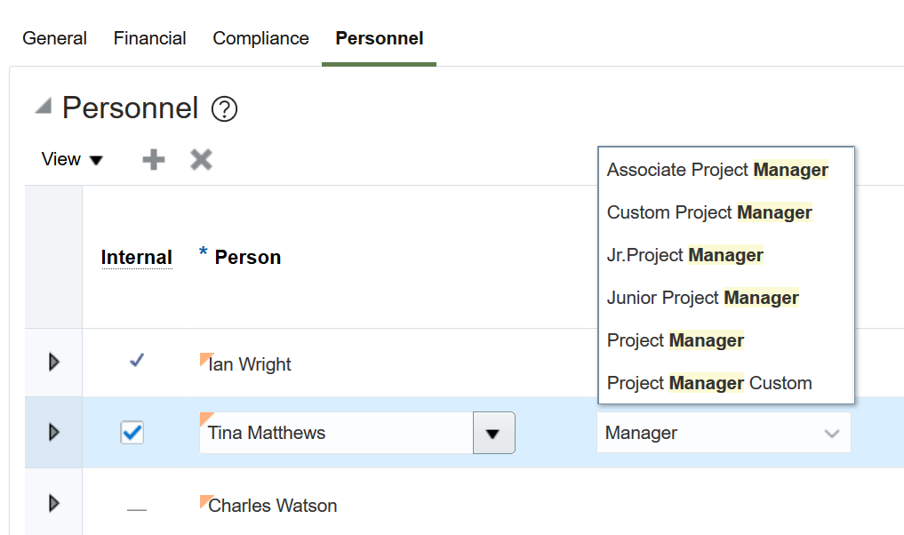The height and width of the screenshot is (535, 904).
Task: Open the Compliance tab
Action: tap(260, 38)
